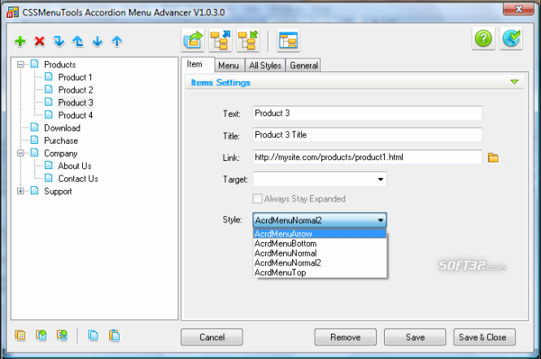Select About Us in tree

[75, 166]
